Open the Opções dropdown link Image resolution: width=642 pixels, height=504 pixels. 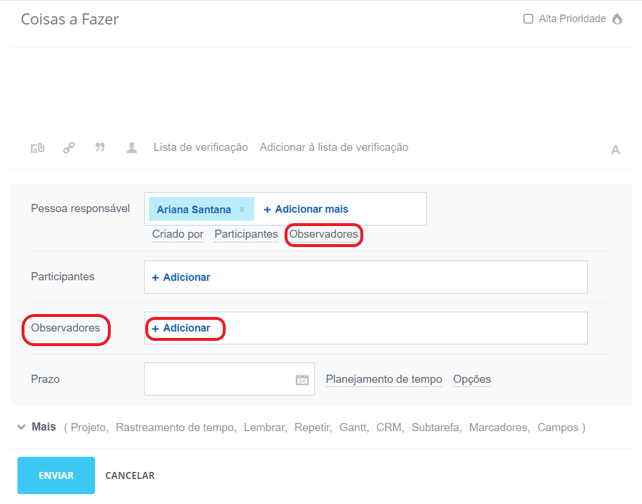pos(472,379)
